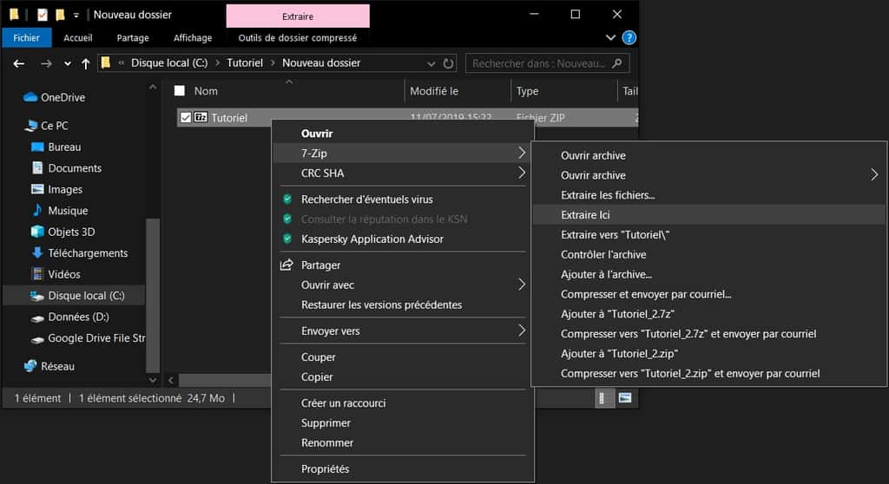
Task: Click the Musique note icon
Action: 37,210
